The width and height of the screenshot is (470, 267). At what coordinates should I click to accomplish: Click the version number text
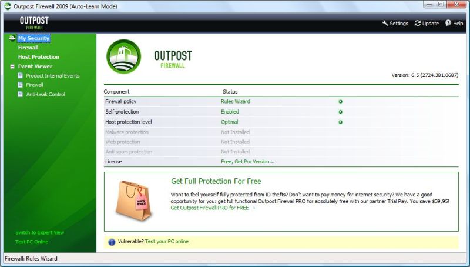click(x=425, y=75)
